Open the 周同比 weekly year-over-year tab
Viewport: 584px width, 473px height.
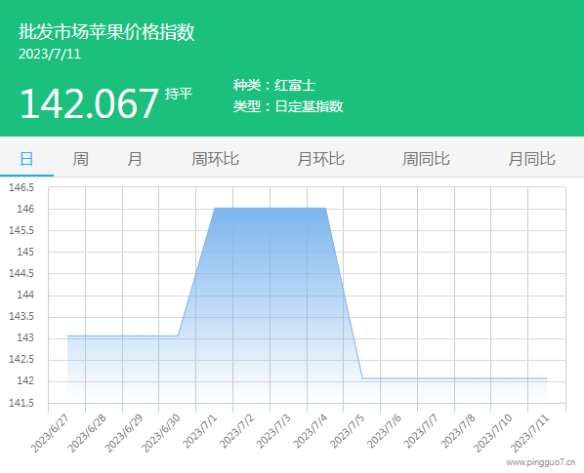click(426, 159)
